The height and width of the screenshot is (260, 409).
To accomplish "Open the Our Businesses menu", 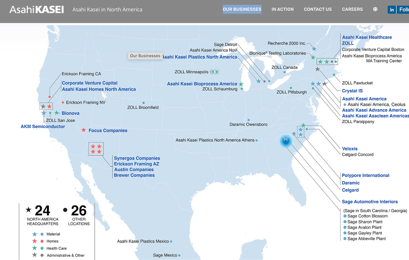I will point(242,9).
